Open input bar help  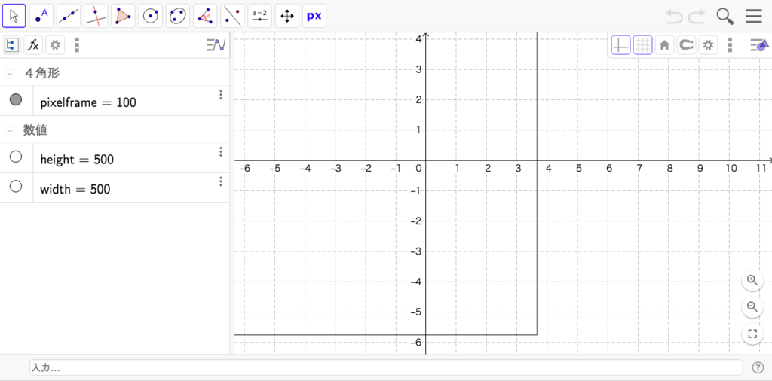pyautogui.click(x=758, y=367)
